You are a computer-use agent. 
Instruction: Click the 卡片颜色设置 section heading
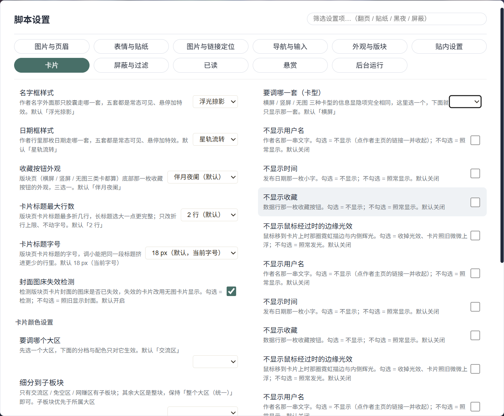(x=35, y=322)
